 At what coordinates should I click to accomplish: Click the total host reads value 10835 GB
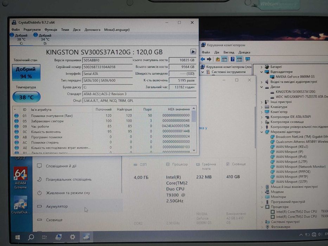(182, 60)
